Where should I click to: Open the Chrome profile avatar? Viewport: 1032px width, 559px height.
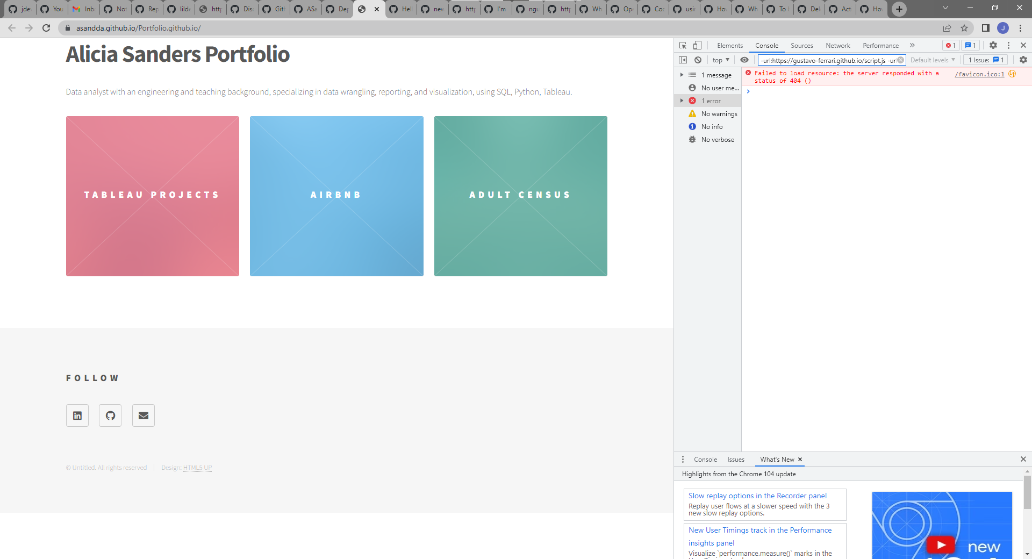(x=1003, y=28)
